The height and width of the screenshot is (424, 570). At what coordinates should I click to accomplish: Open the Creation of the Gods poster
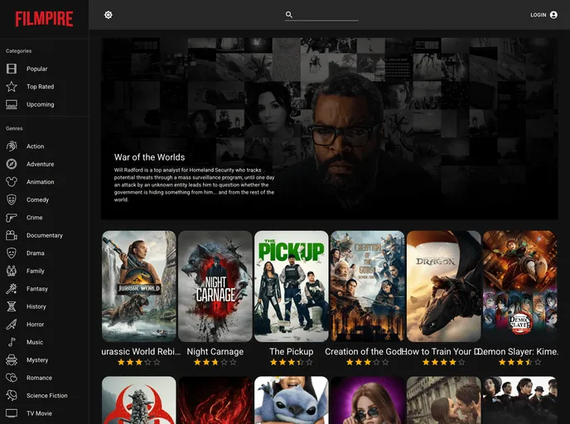[x=368, y=287]
